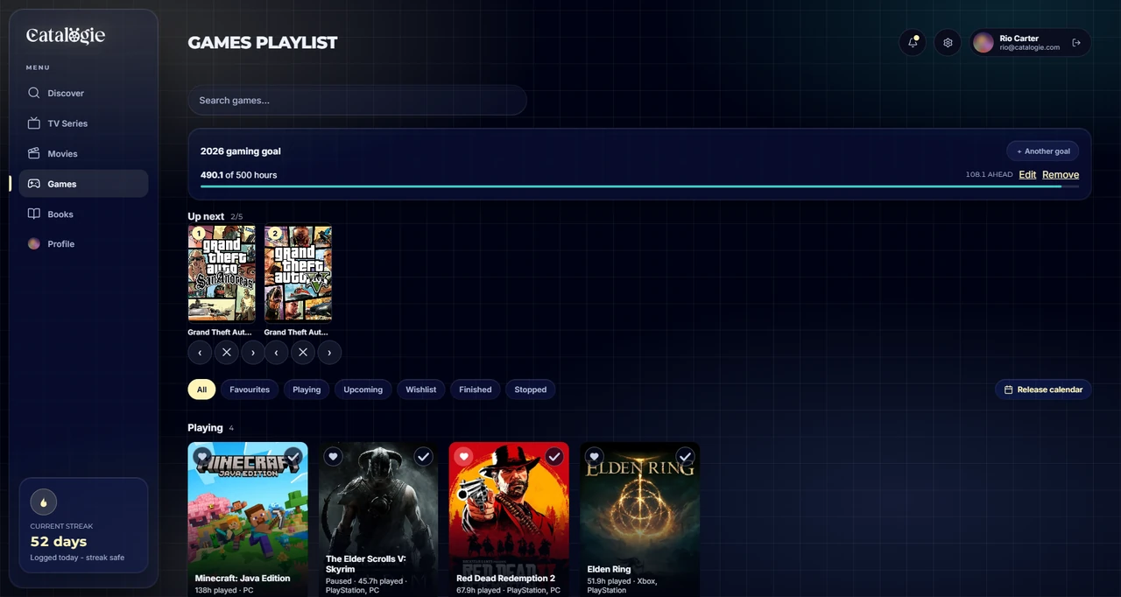Open Movies section
The height and width of the screenshot is (597, 1121).
tap(83, 153)
